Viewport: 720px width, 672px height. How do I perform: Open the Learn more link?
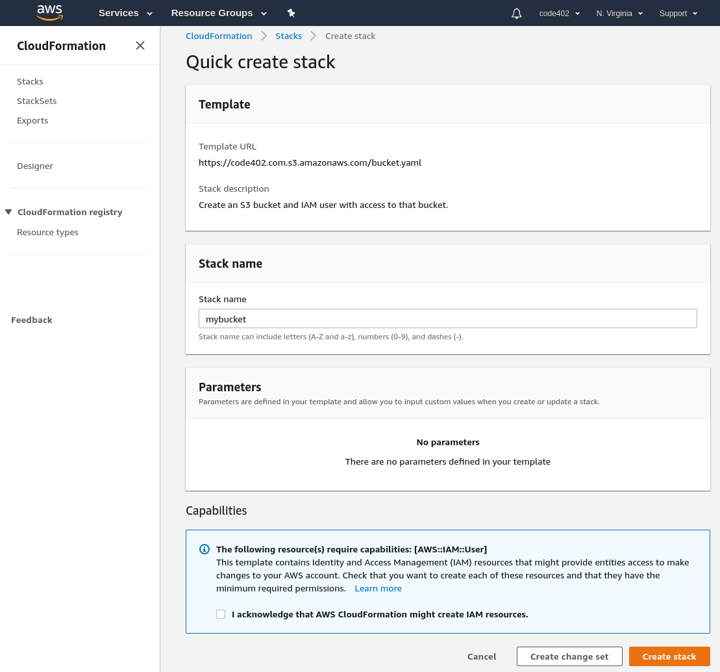pos(378,588)
